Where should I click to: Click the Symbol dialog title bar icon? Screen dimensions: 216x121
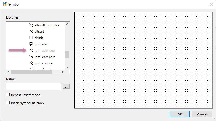pos(4,4)
